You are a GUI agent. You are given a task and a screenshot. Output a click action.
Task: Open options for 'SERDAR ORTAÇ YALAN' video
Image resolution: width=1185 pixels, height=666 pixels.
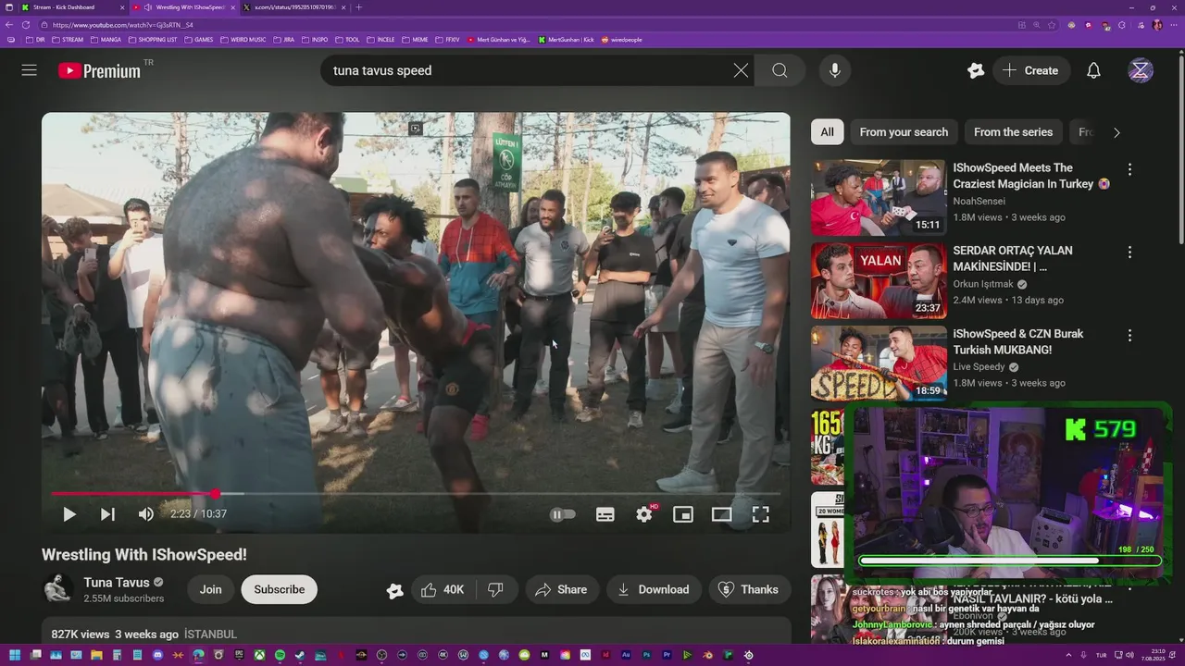pos(1129,253)
